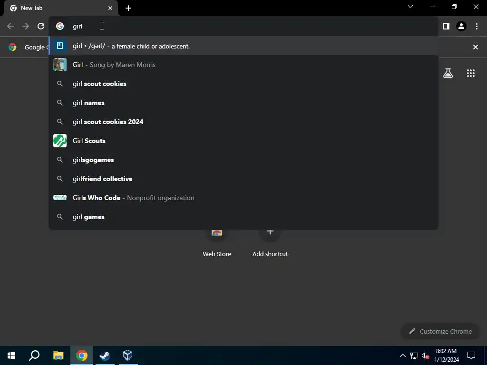Choose the 'girlfriend collective' suggestion

(x=243, y=179)
